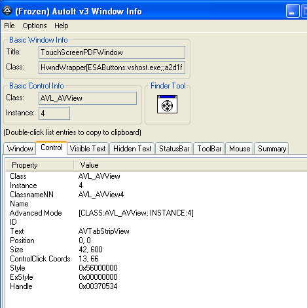307x308 pixels.
Task: Click the control Class field AVL_AVView
Action: point(88,98)
